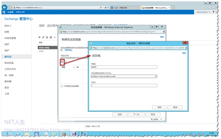Select 混合 in left navigation

7,88
